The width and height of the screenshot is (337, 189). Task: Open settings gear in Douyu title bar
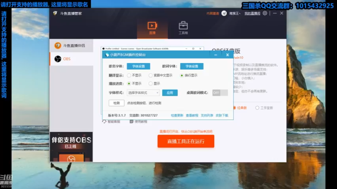pos(265,13)
